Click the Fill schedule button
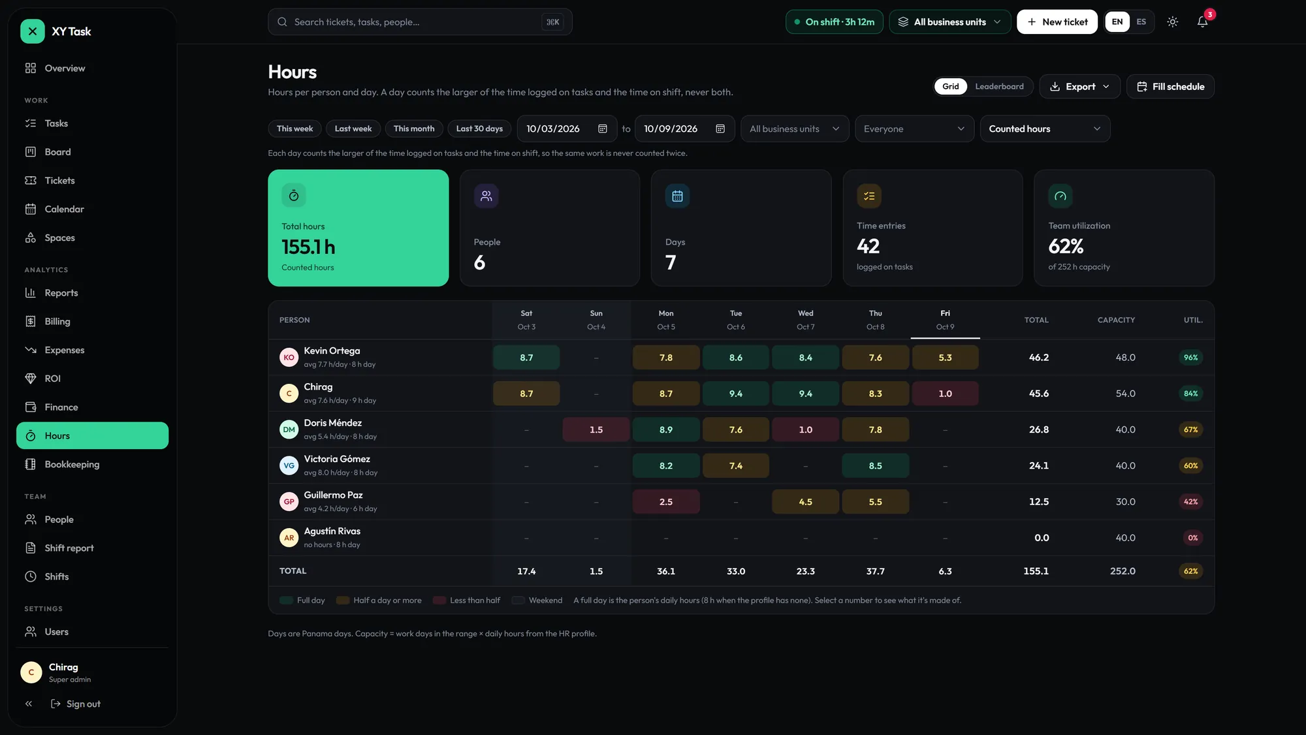Screen dimensions: 1306x735 (x=1170, y=87)
